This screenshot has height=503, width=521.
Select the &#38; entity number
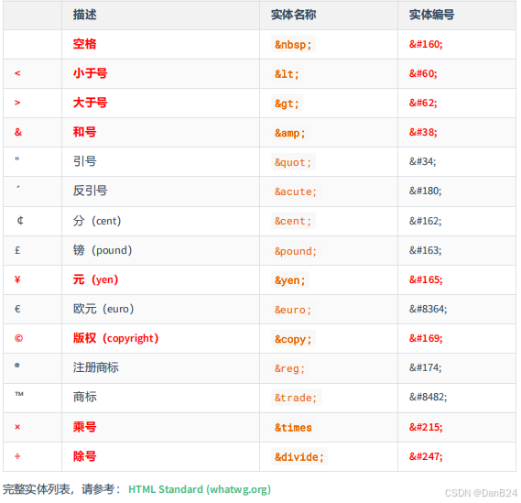point(423,132)
